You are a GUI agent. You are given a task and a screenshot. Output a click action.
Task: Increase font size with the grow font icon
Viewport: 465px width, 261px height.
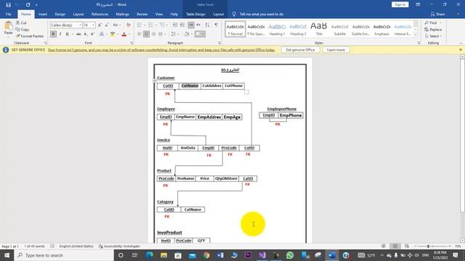(100, 25)
